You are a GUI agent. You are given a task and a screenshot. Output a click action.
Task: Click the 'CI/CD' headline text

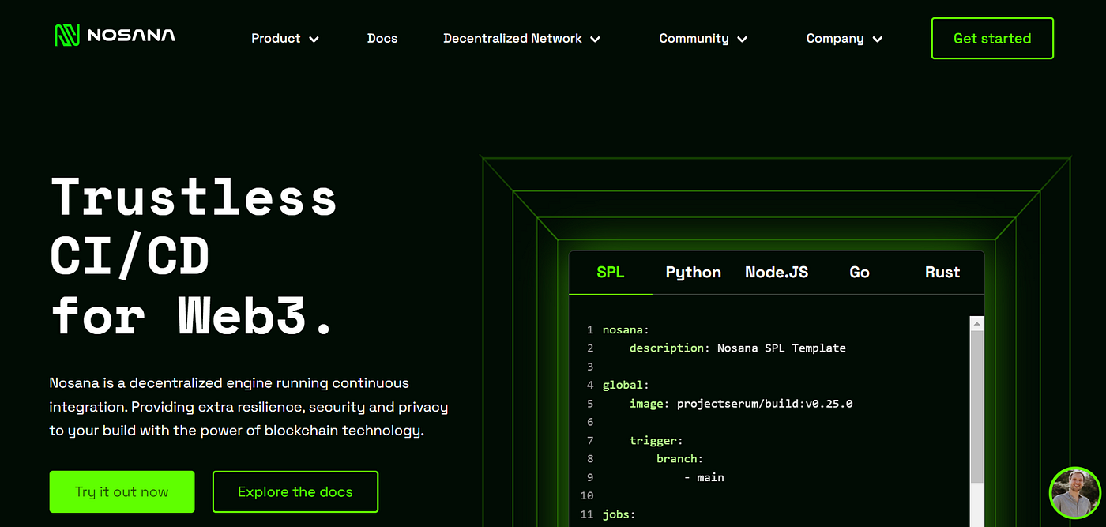pyautogui.click(x=130, y=256)
